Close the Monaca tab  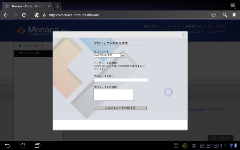point(49,6)
